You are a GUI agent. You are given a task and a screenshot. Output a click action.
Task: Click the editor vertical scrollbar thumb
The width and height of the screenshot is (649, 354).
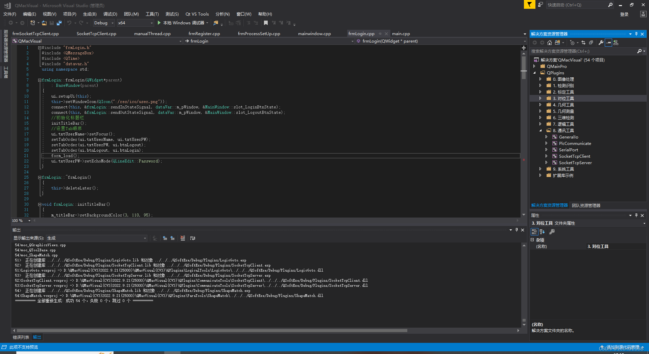524,68
